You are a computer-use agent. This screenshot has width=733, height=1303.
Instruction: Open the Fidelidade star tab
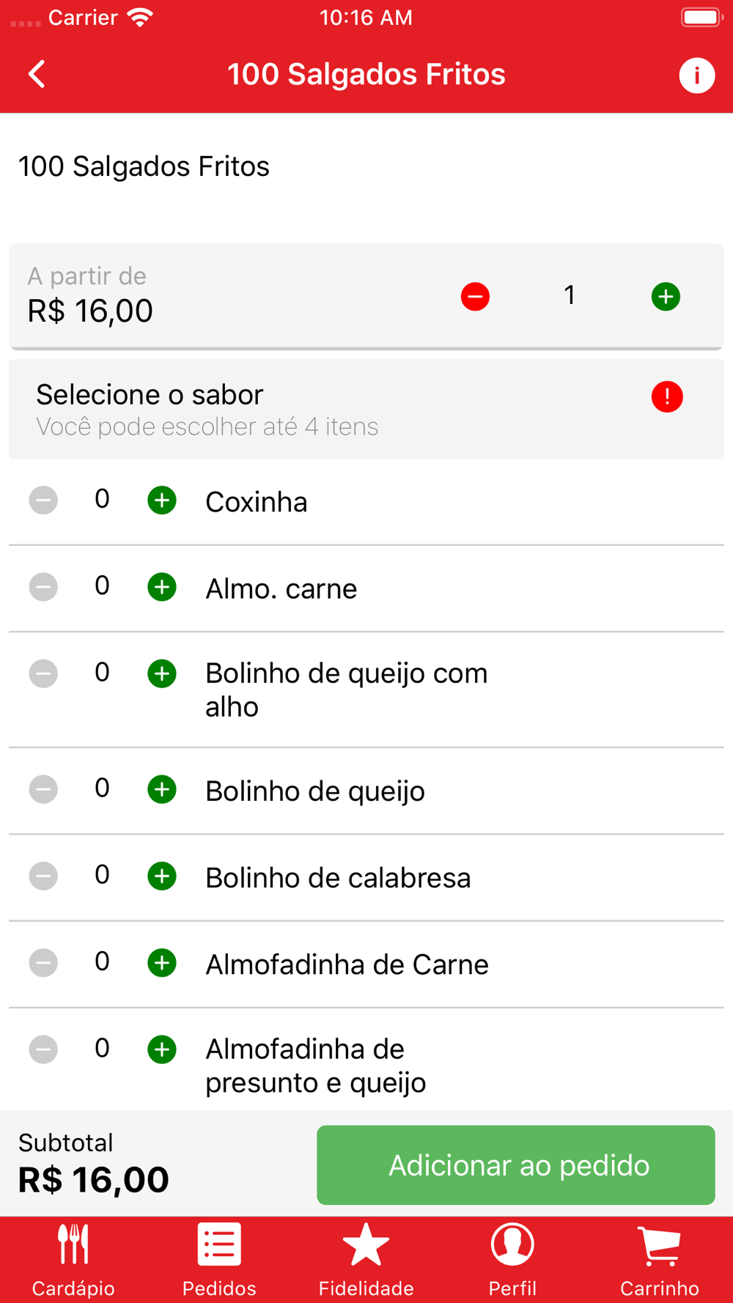click(x=366, y=1260)
